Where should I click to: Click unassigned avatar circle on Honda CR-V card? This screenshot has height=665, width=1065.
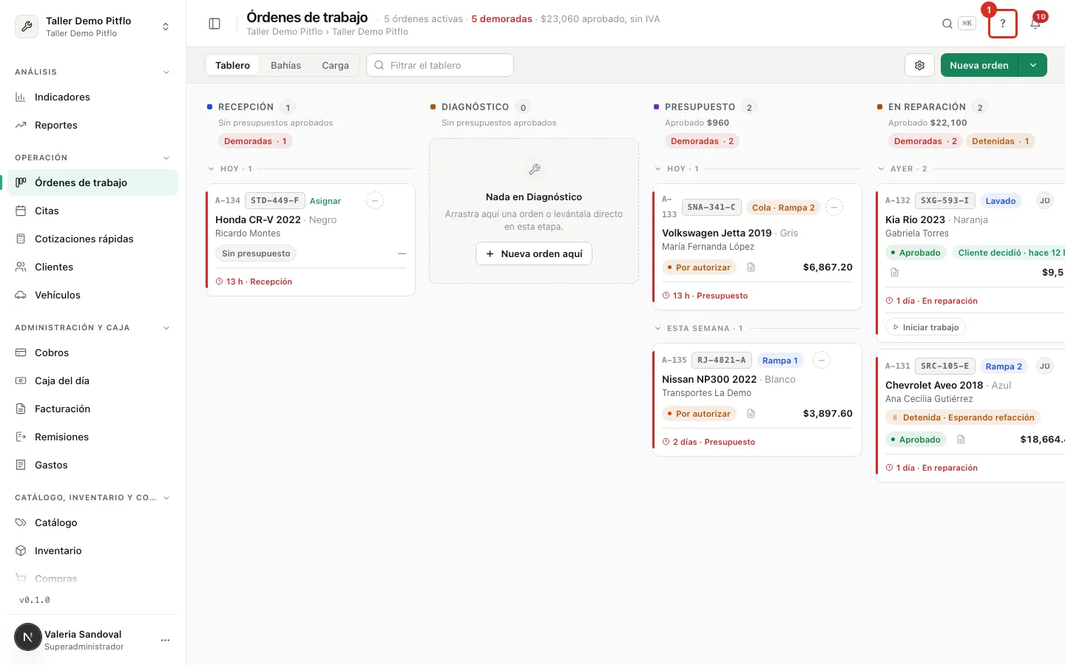tap(375, 200)
